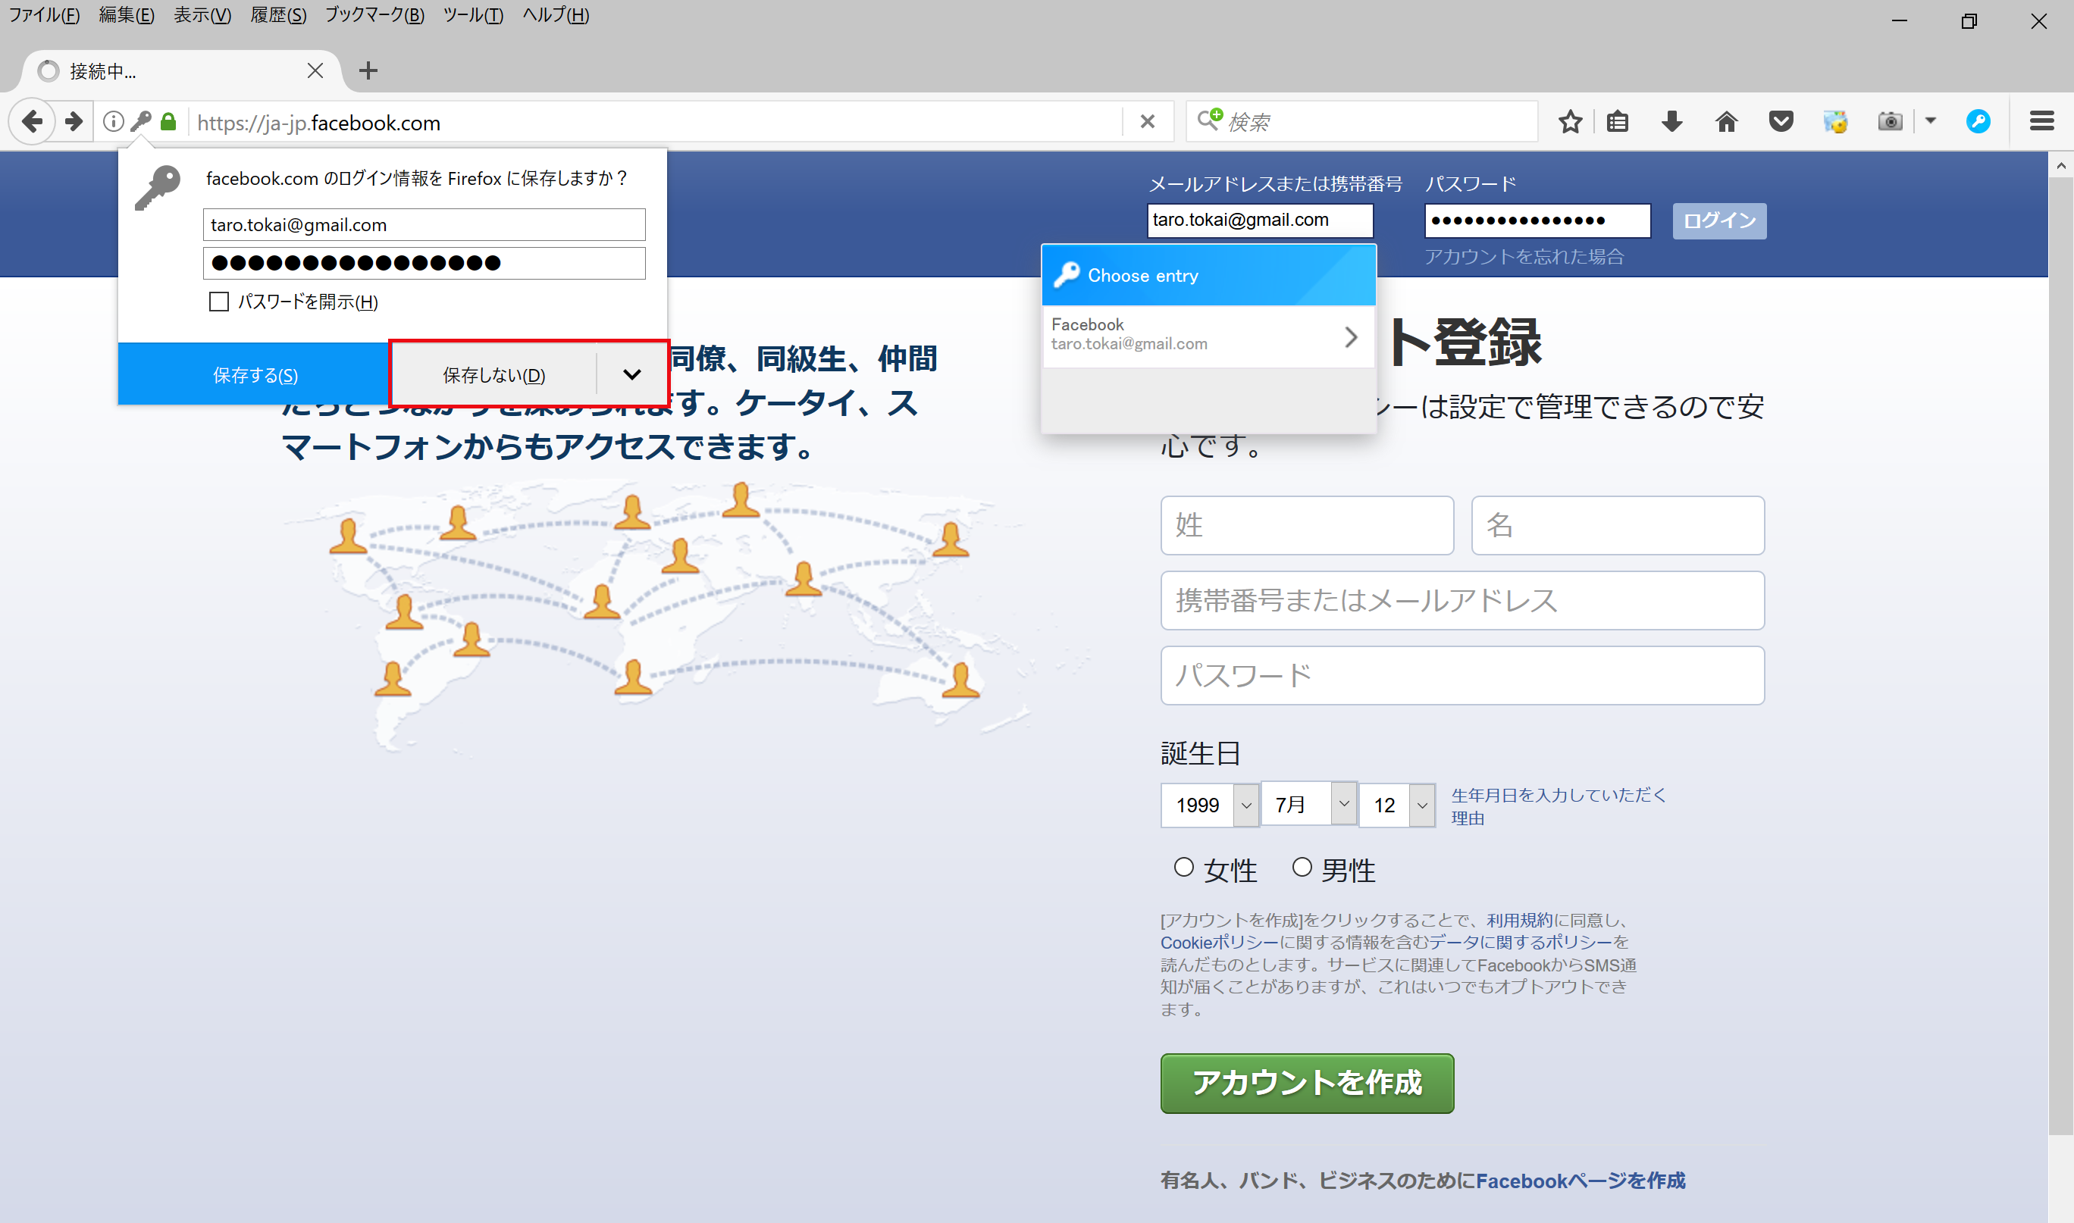Open the ヘルプ menu
This screenshot has width=2074, height=1223.
[x=556, y=15]
